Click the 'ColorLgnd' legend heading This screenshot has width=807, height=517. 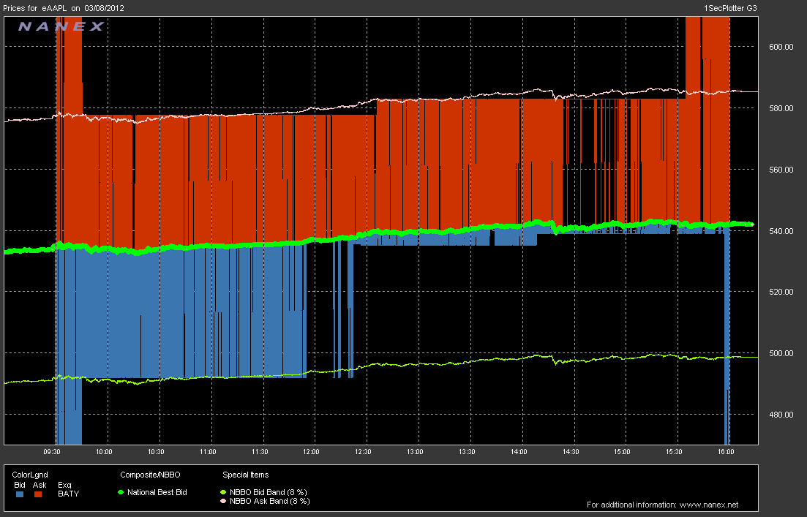pos(30,475)
